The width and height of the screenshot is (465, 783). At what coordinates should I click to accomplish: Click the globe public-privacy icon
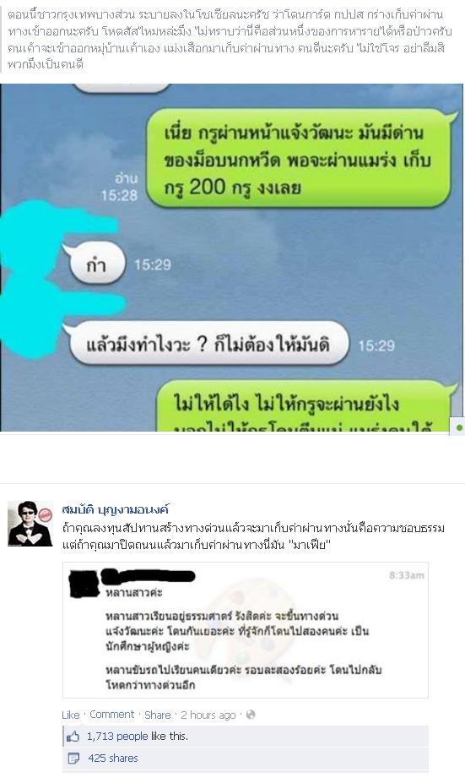251,715
